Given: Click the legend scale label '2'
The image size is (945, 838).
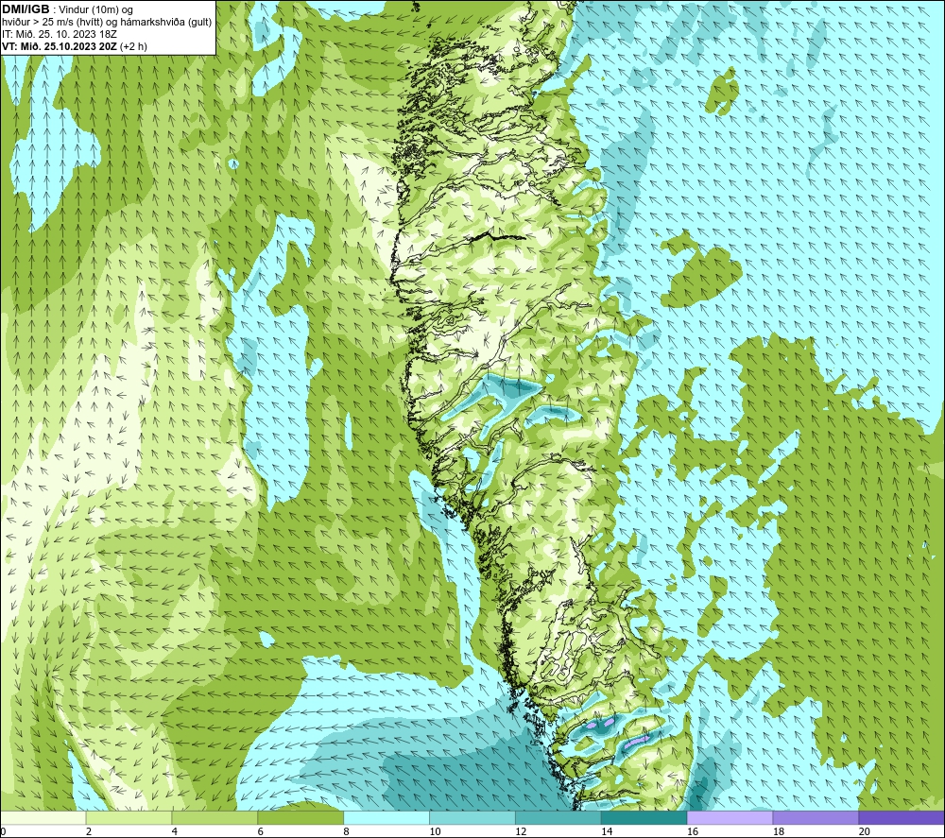Looking at the screenshot, I should (89, 832).
